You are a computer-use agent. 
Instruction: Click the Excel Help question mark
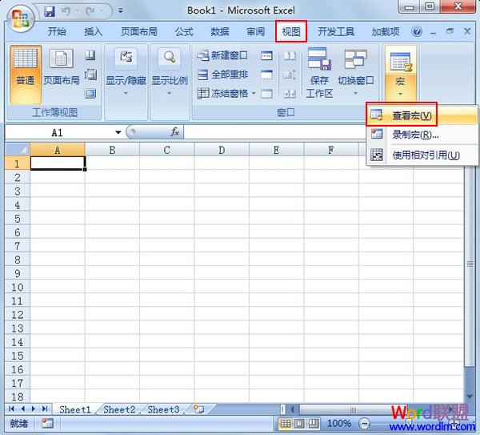coord(417,31)
